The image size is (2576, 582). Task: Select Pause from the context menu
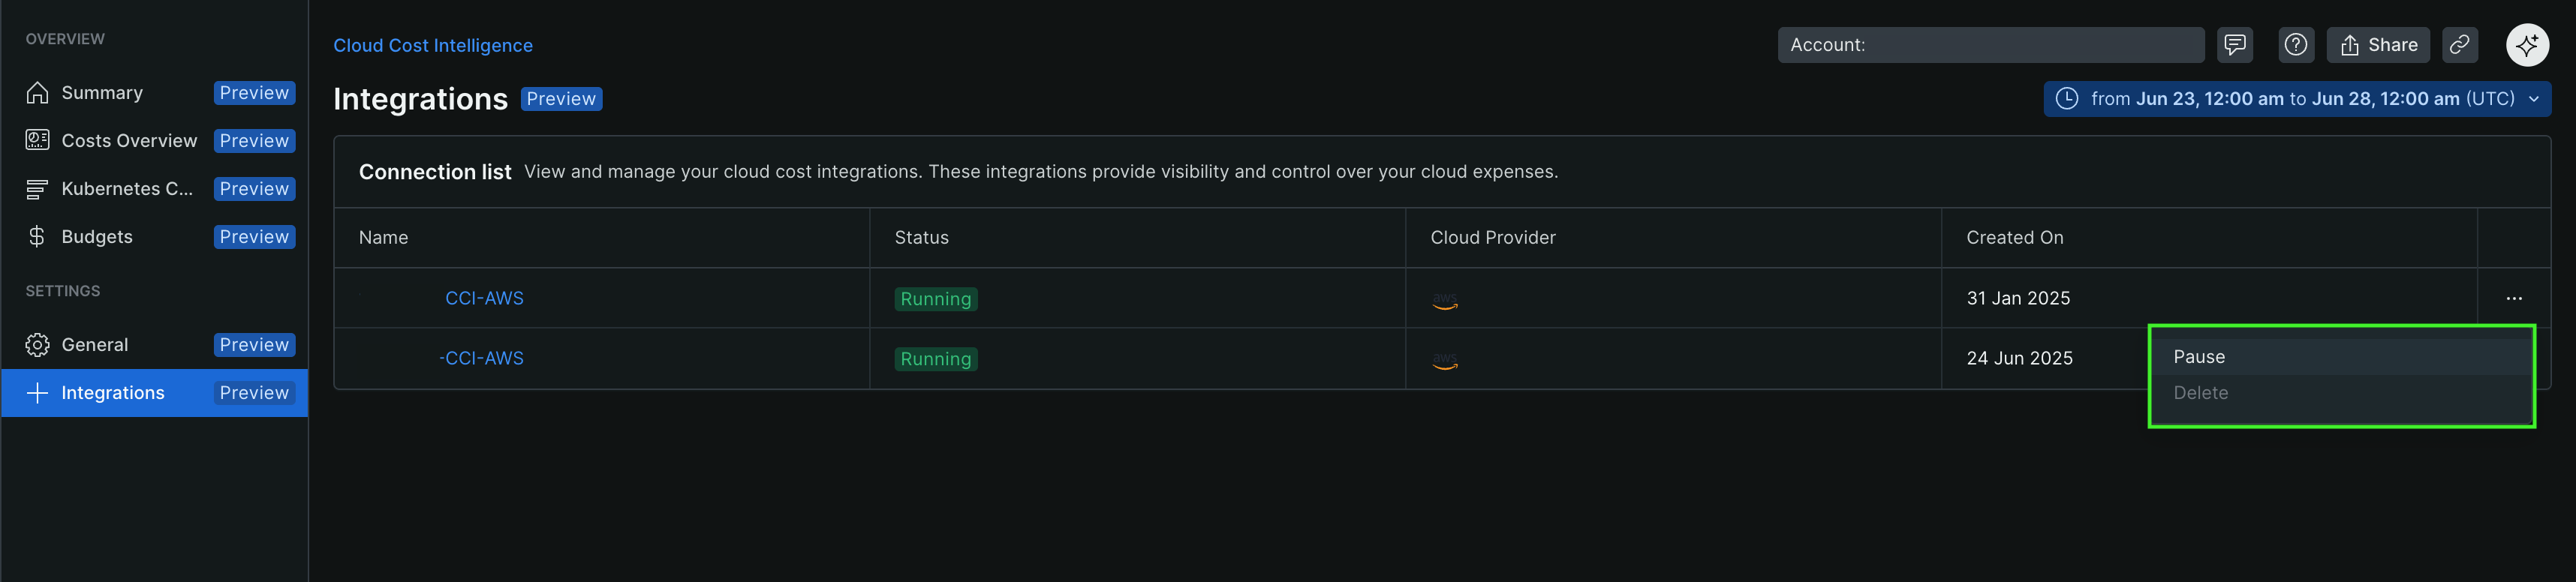(2199, 357)
